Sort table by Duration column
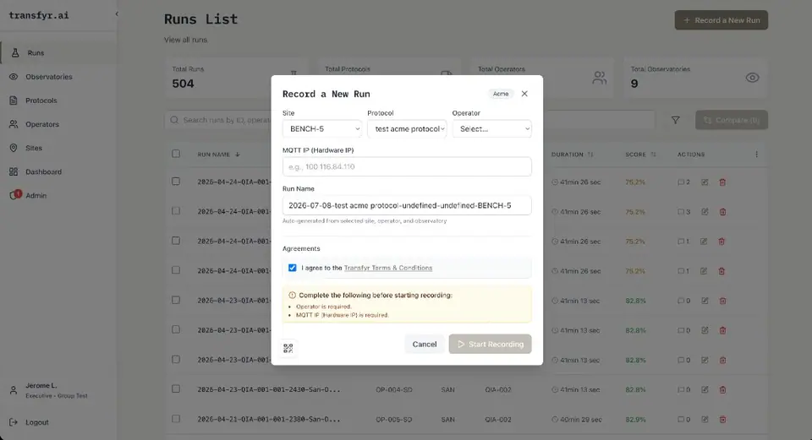Image resolution: width=812 pixels, height=440 pixels. [x=572, y=154]
